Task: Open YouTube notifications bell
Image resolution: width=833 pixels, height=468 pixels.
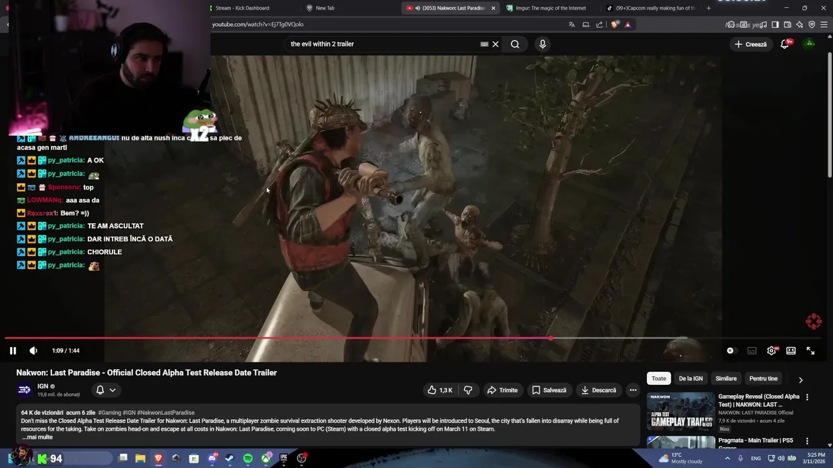Action: pyautogui.click(x=785, y=44)
